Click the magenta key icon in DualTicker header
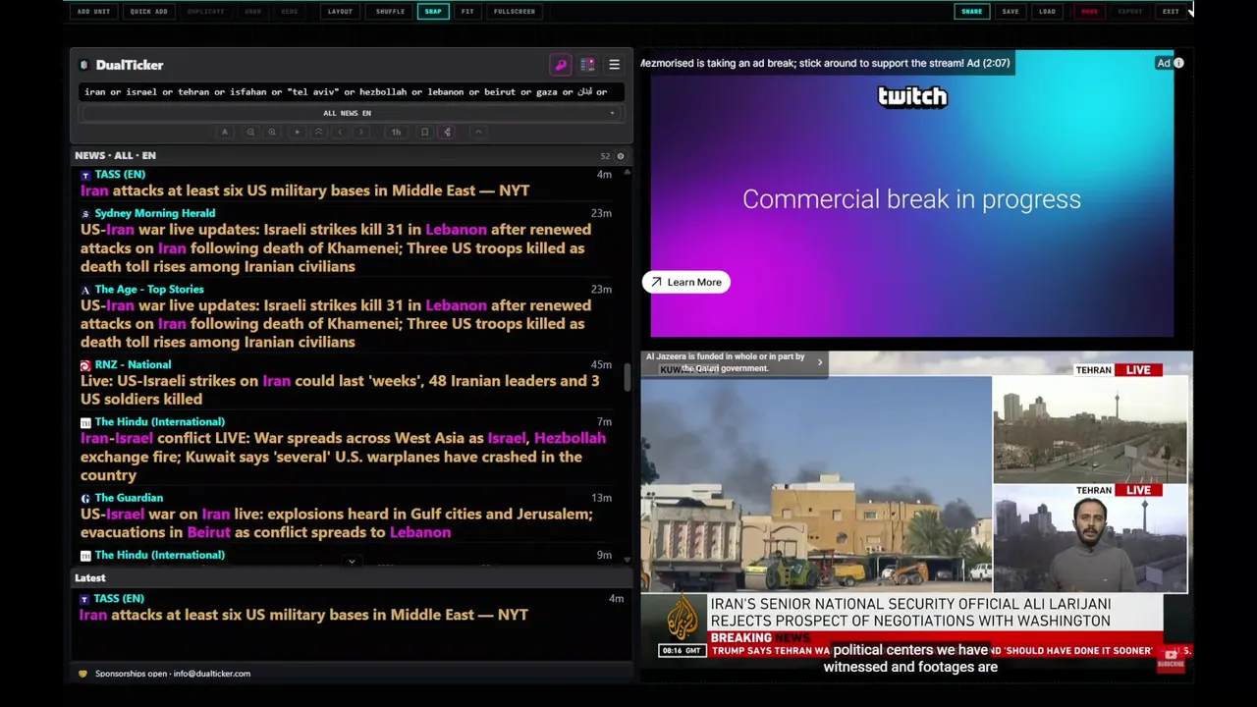1257x707 pixels. coord(561,65)
